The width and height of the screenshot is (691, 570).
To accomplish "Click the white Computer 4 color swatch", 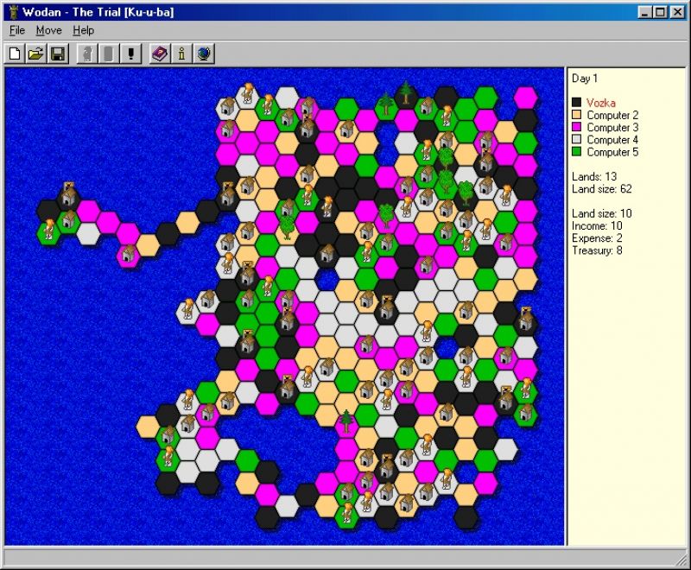I will coord(576,140).
